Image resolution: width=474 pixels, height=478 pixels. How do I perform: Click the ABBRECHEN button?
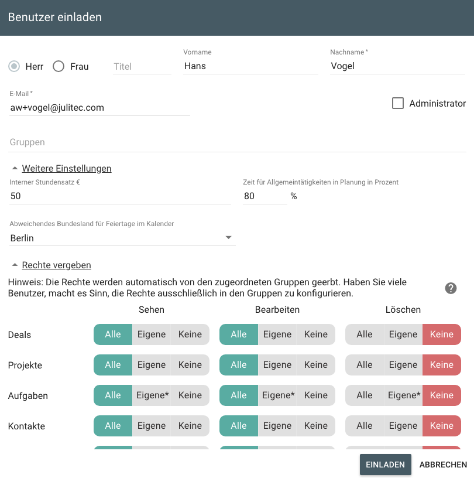[x=443, y=465]
